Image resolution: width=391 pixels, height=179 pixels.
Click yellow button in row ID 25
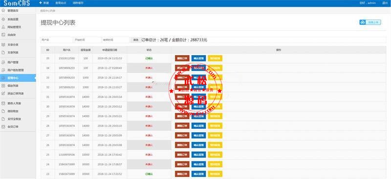coord(215,155)
